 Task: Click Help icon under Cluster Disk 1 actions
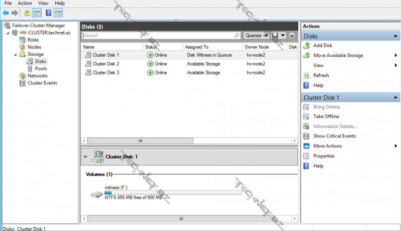306,166
